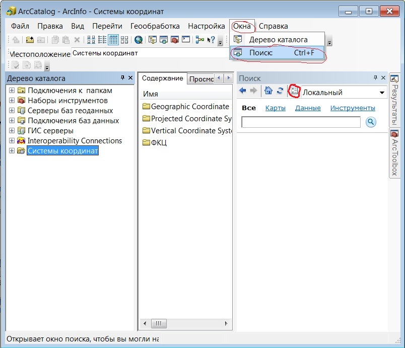Open the ModelBuilder window icon
The width and height of the screenshot is (405, 348).
pos(199,40)
